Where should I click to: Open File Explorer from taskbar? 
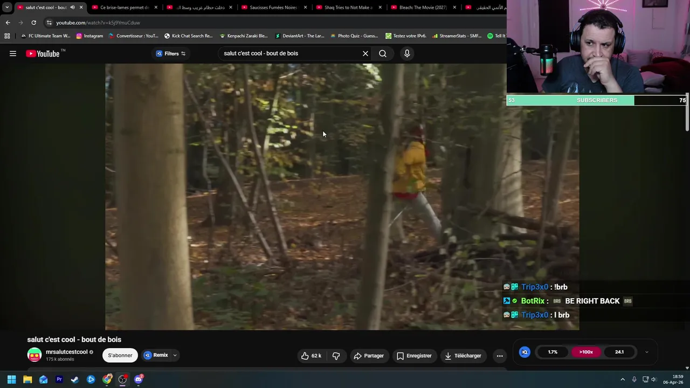[27, 379]
